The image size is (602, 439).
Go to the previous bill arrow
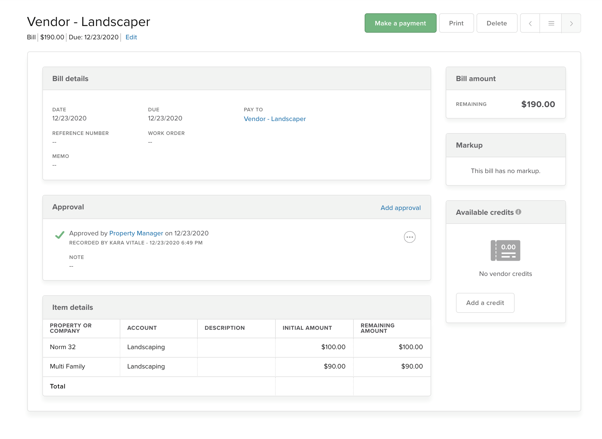click(530, 23)
